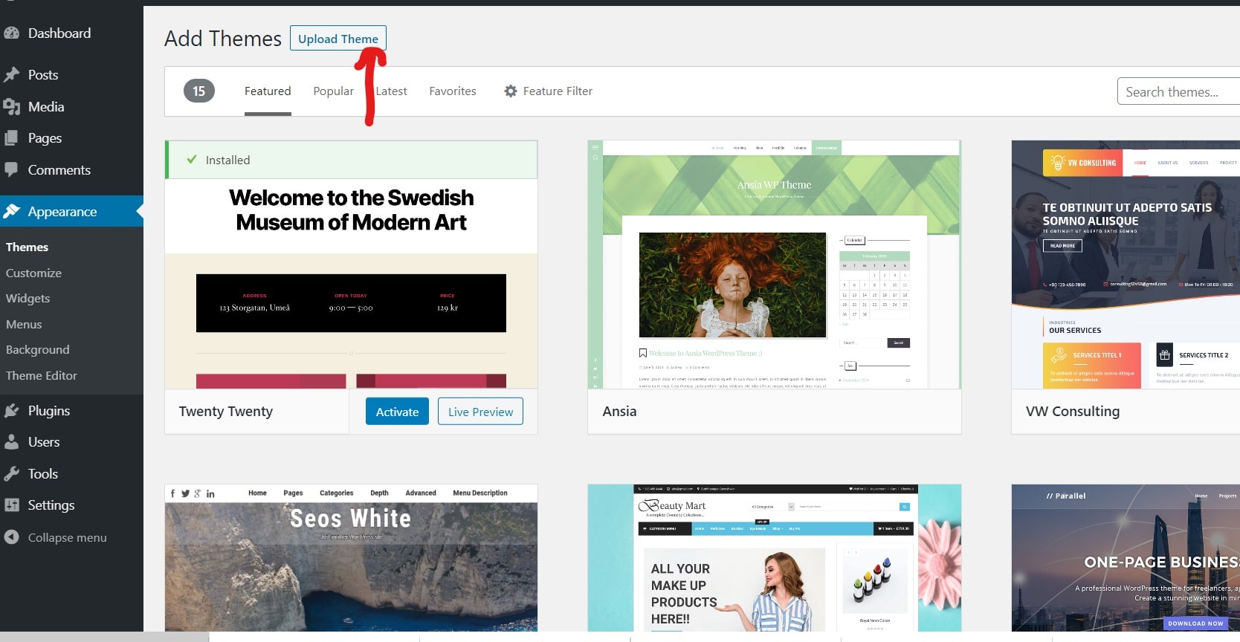Click the Installed notice text
Image resolution: width=1240 pixels, height=642 pixels.
point(227,160)
